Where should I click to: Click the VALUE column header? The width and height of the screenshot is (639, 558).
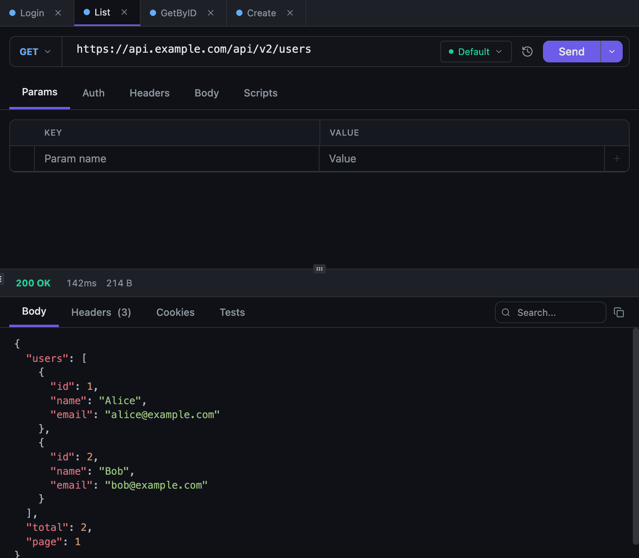(344, 133)
